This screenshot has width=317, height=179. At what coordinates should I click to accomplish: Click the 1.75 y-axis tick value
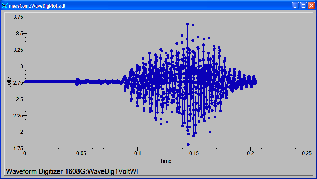click(x=18, y=149)
